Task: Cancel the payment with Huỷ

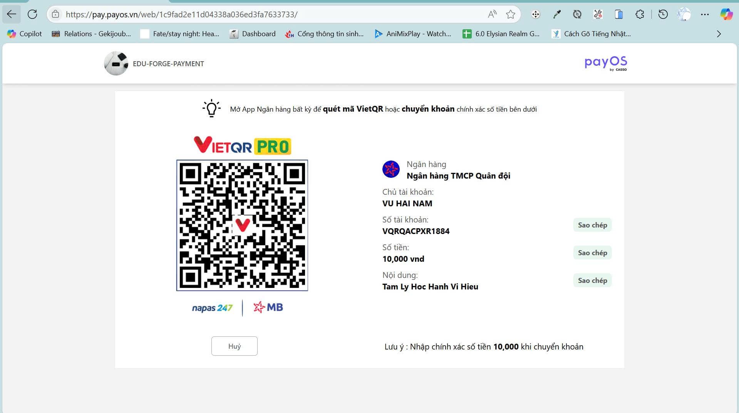Action: point(234,346)
